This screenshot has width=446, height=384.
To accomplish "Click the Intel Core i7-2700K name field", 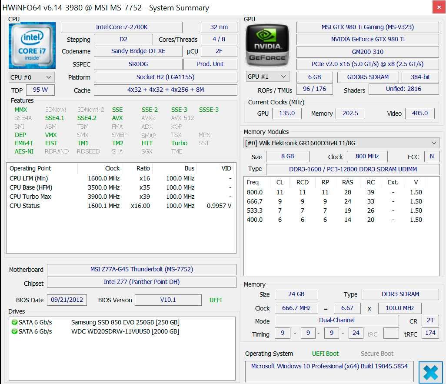I will 121,27.
